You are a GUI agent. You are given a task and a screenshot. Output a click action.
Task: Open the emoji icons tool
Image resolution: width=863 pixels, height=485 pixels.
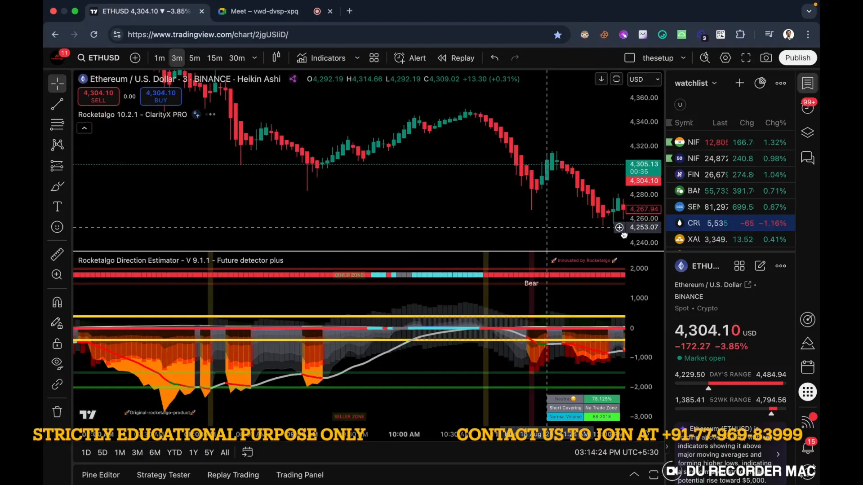point(57,227)
